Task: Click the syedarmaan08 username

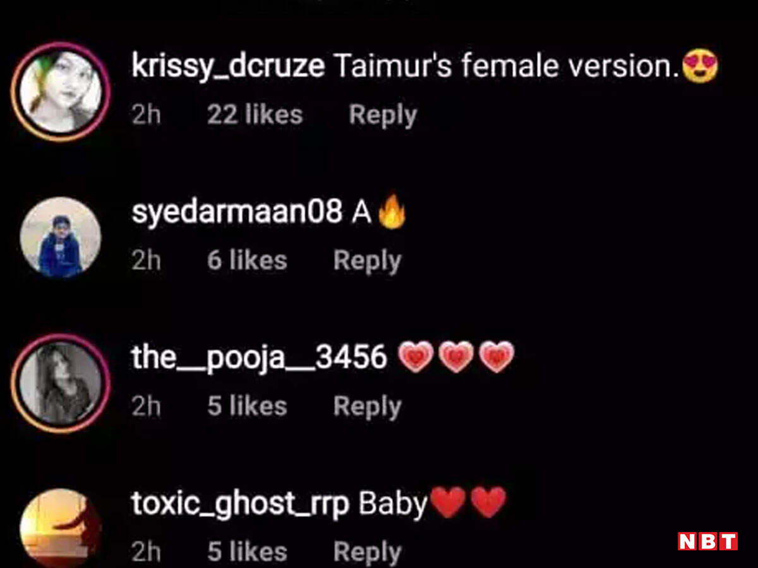Action: (x=237, y=213)
